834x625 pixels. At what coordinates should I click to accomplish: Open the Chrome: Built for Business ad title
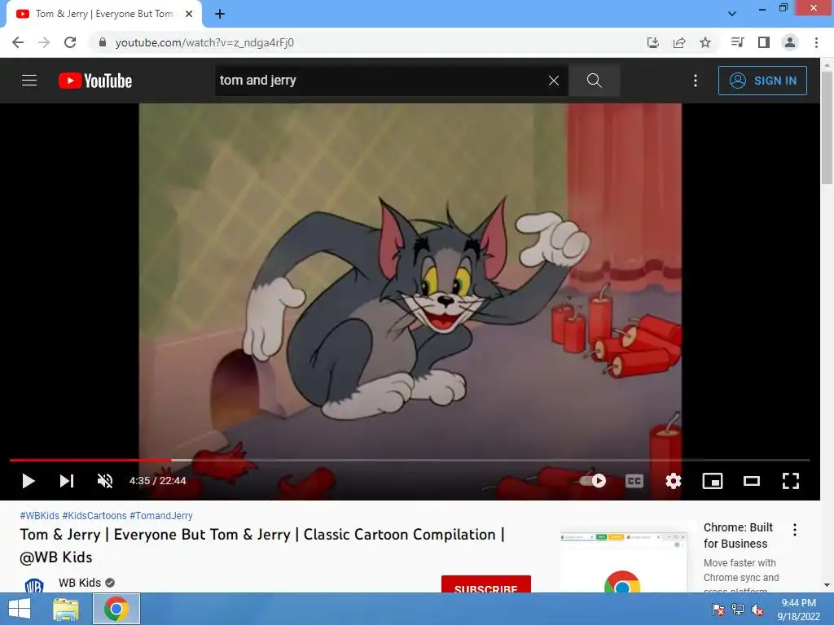[x=738, y=535]
